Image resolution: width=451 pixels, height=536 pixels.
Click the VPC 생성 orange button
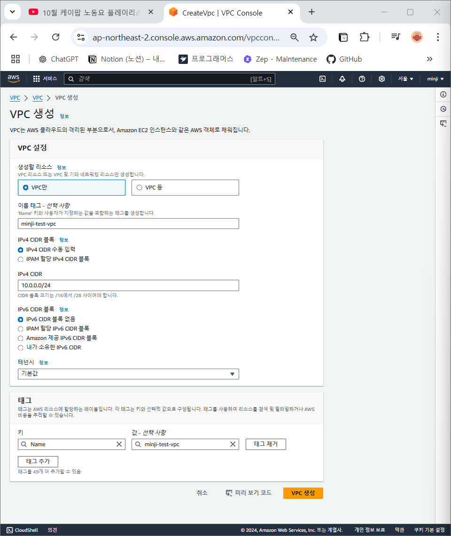[x=303, y=493]
